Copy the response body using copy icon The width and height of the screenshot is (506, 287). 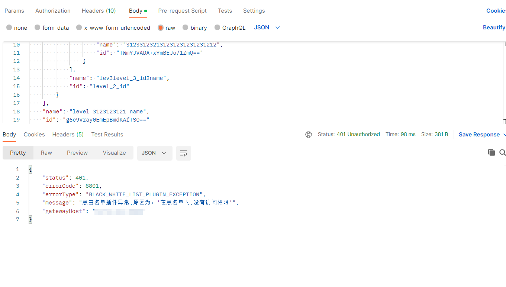click(491, 152)
